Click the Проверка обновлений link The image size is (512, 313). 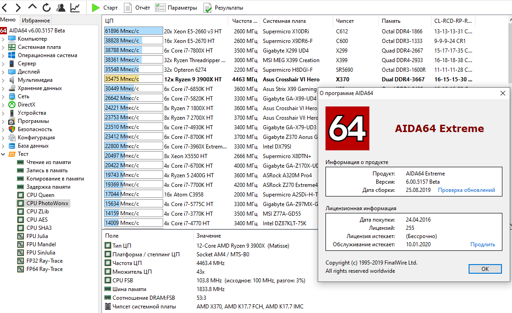466,190
